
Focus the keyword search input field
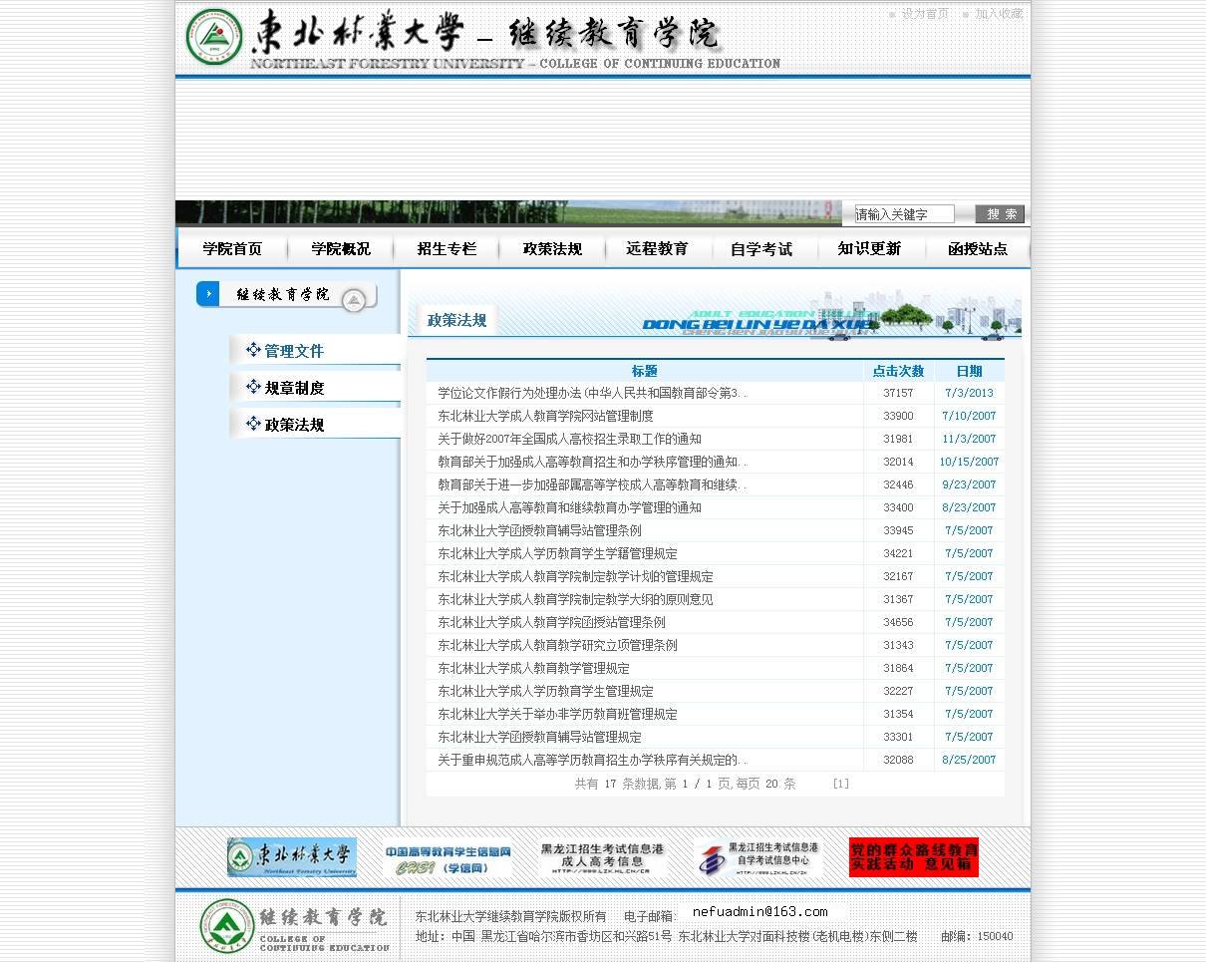904,214
